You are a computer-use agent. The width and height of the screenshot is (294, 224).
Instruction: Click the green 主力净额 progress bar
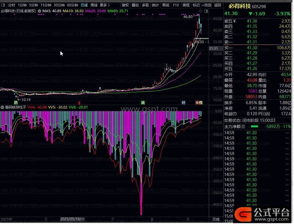point(255,126)
